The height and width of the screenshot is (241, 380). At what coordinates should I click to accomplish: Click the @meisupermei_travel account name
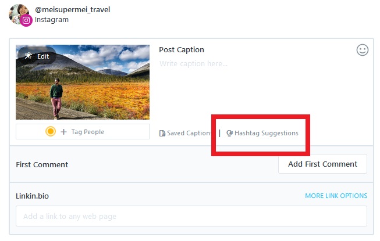[x=73, y=10]
